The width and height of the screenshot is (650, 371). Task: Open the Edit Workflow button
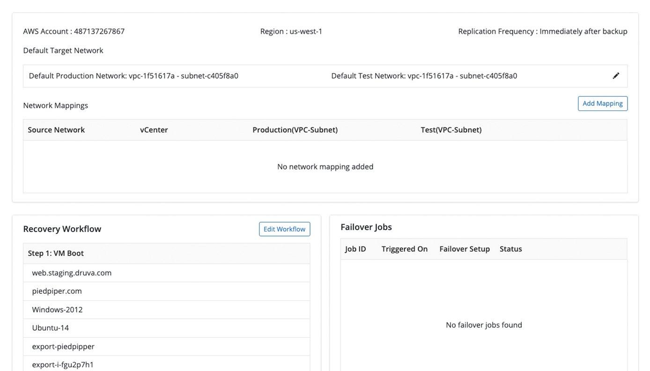coord(284,229)
